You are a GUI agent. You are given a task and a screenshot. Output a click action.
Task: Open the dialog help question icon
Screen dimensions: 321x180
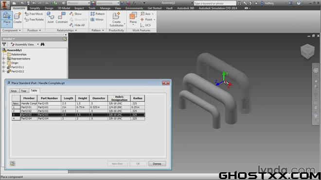(13, 164)
